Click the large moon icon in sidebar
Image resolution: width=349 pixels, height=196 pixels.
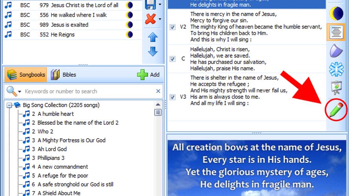[x=336, y=14]
